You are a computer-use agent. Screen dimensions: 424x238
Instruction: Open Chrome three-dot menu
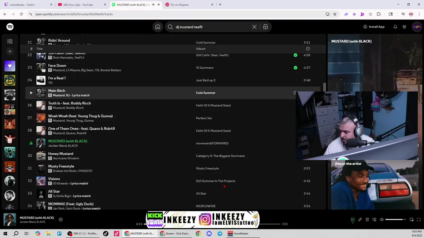(x=419, y=14)
